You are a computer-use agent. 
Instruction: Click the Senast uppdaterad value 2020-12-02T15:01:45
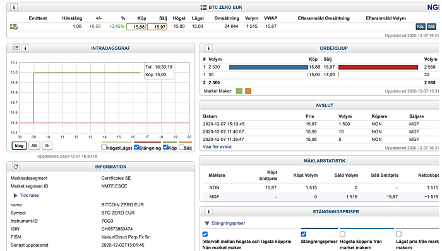[123, 245]
